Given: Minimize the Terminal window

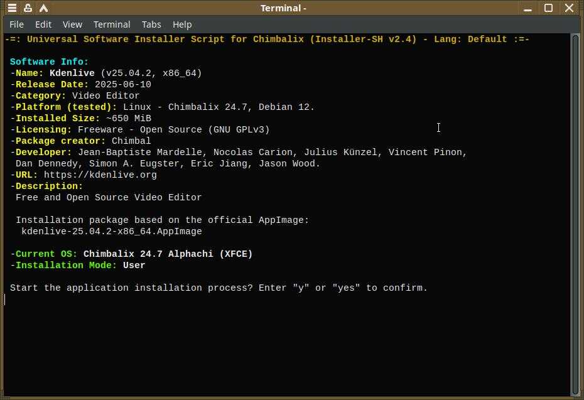Looking at the screenshot, I should click(527, 8).
